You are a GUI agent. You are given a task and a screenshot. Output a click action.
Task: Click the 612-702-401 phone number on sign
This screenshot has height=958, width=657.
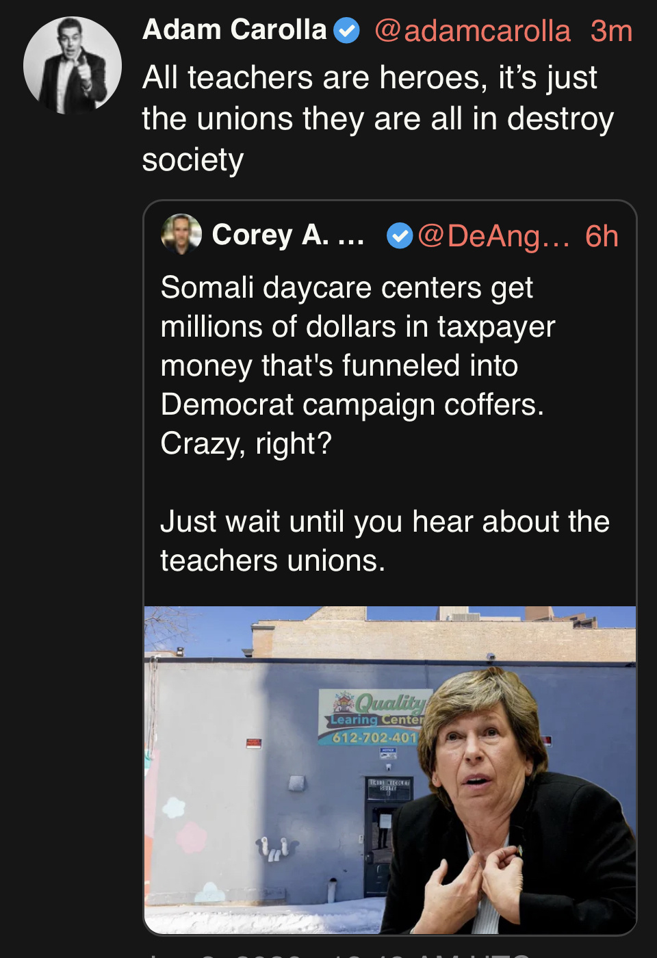coord(374,738)
